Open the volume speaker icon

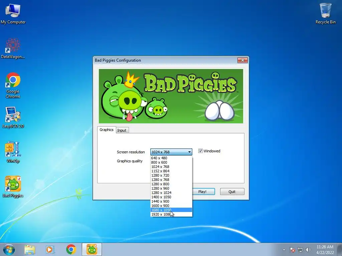pos(308,250)
